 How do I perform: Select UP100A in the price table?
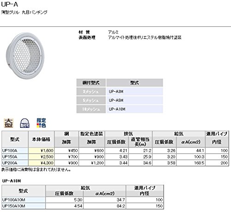pos(15,150)
